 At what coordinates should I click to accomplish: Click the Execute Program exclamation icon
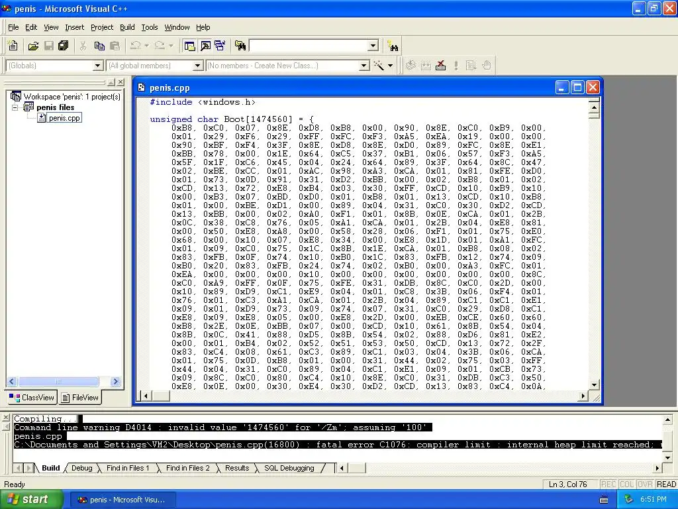tap(456, 66)
